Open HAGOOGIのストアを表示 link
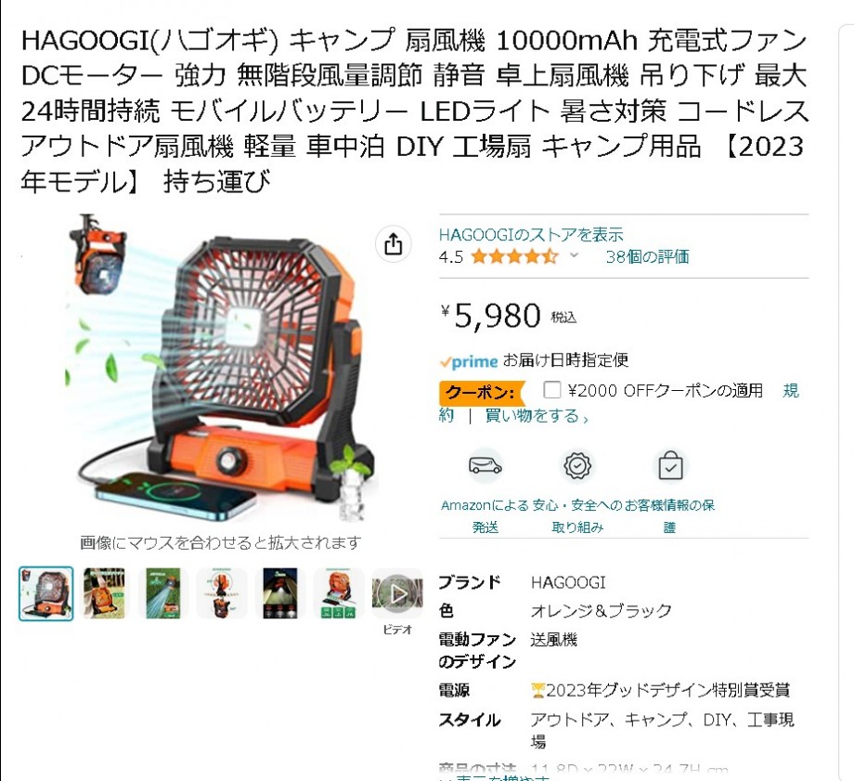854x781 pixels. (531, 234)
